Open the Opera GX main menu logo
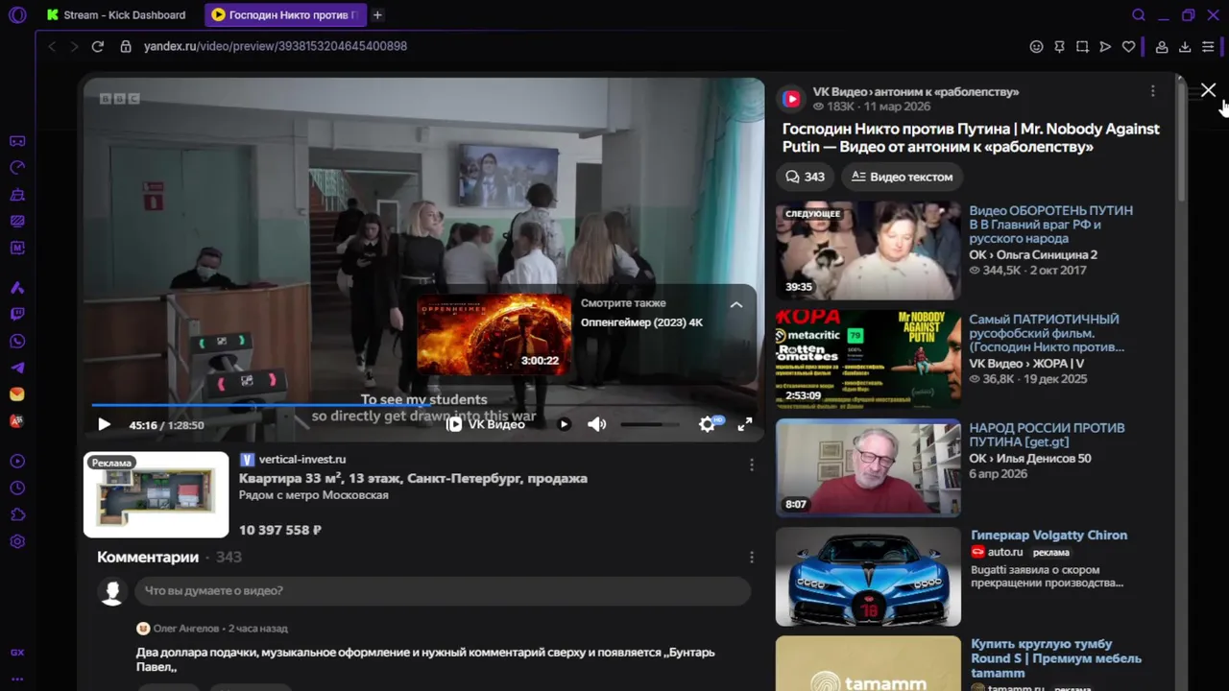The width and height of the screenshot is (1229, 691). (x=17, y=15)
